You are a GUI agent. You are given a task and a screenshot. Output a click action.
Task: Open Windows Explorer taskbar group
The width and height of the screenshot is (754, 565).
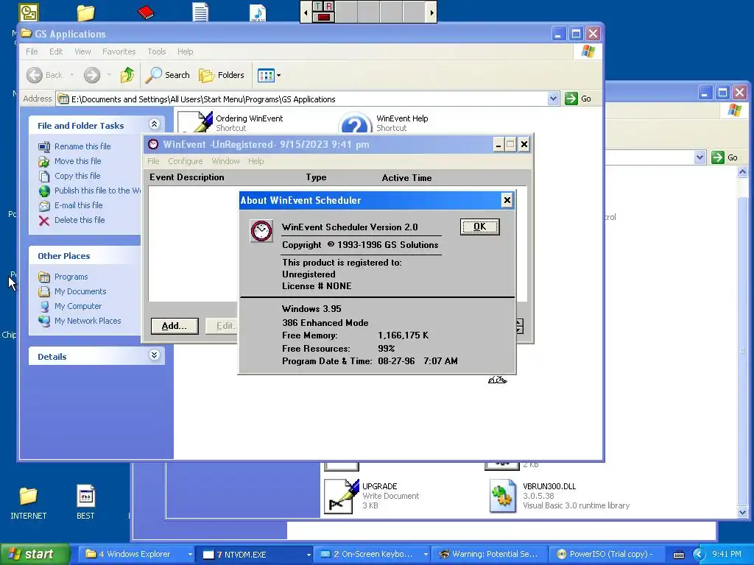tap(136, 554)
